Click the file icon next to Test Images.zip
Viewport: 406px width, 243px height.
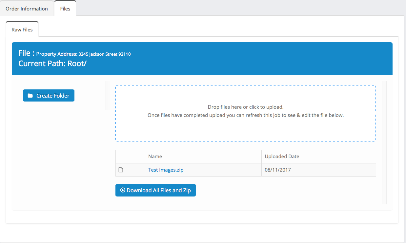point(121,170)
